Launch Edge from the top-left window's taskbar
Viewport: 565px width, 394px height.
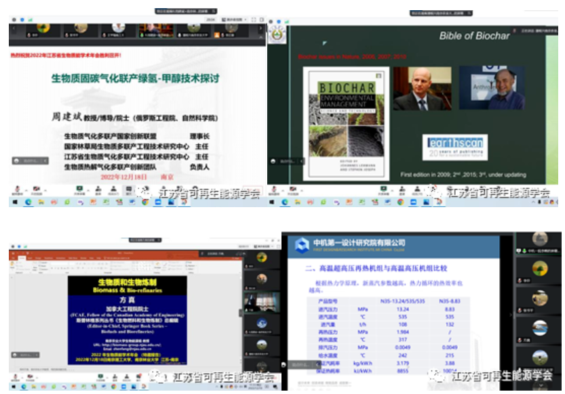pyautogui.click(x=29, y=202)
